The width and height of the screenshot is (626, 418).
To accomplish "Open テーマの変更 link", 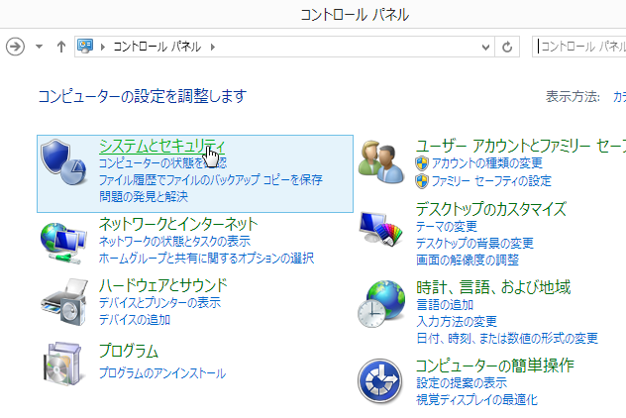I will pos(447,227).
